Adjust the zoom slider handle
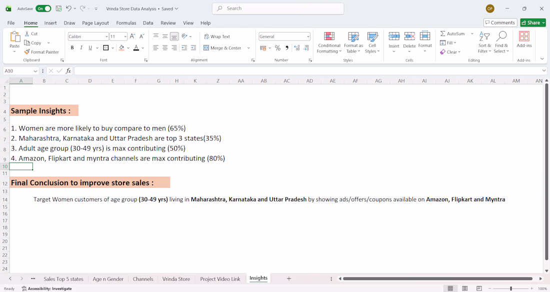 (x=511, y=288)
